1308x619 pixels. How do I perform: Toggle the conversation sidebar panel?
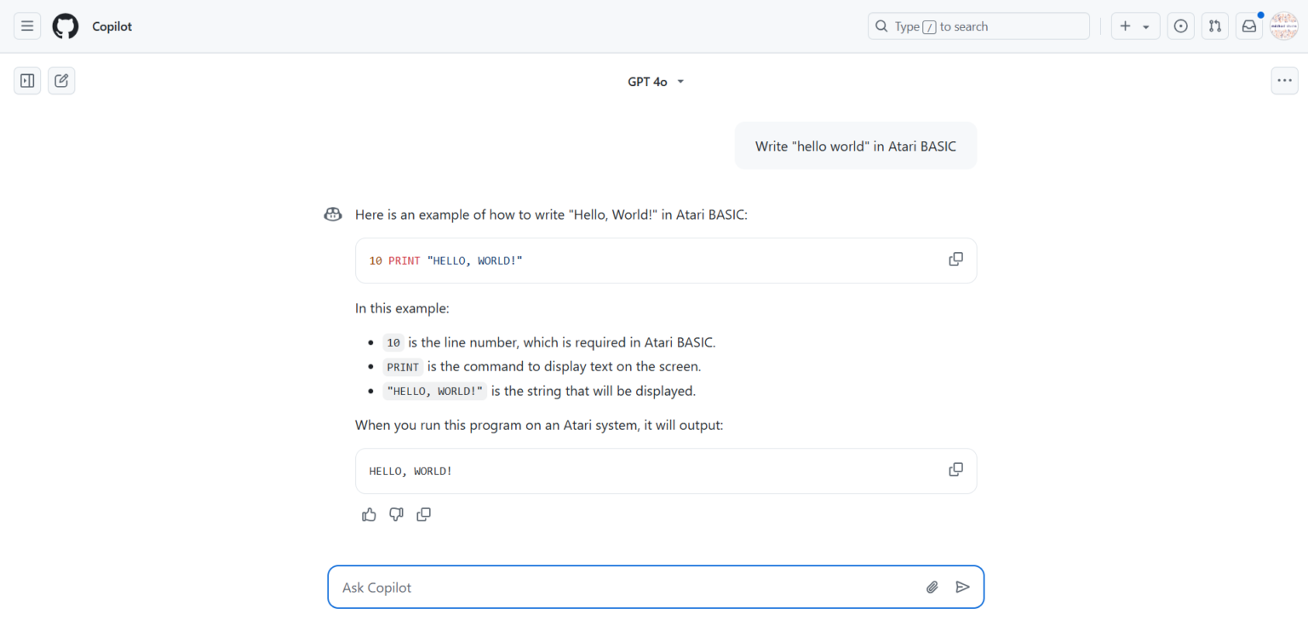click(x=26, y=80)
